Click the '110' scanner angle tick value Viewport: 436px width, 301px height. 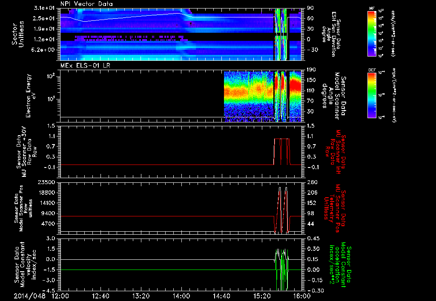point(311,91)
